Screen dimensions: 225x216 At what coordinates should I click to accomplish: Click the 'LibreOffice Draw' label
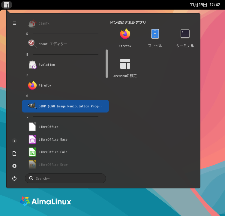(x=53, y=165)
